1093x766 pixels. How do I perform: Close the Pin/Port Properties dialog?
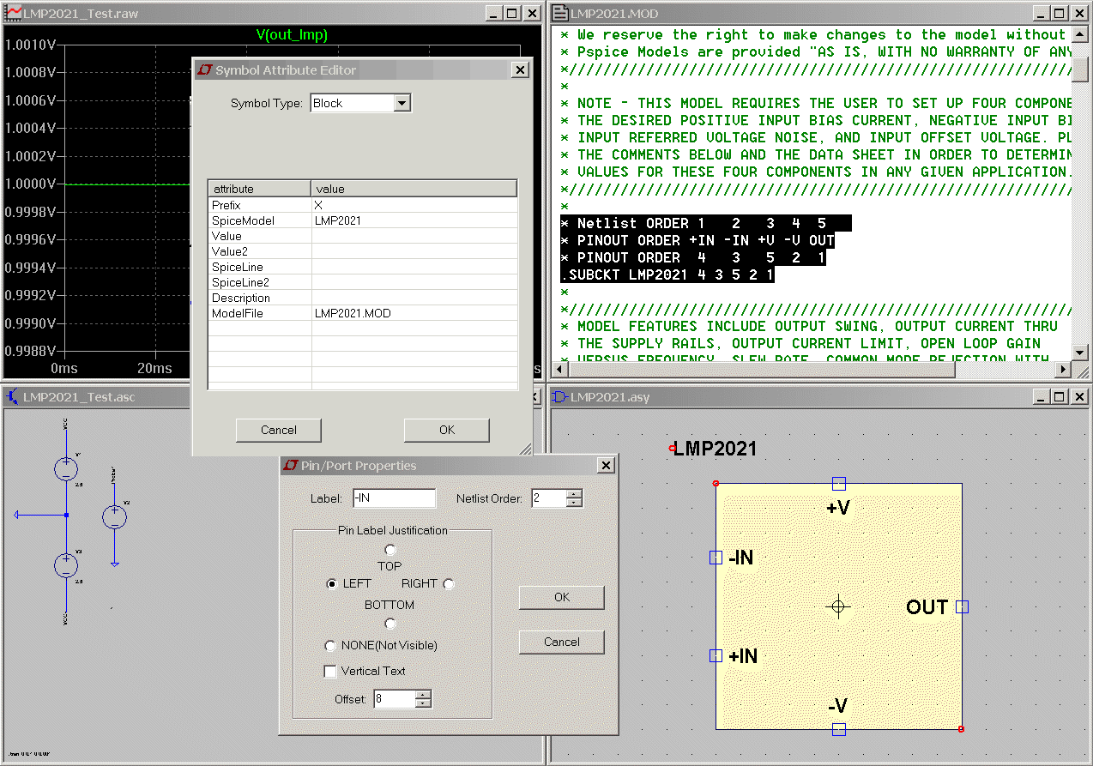pyautogui.click(x=606, y=466)
